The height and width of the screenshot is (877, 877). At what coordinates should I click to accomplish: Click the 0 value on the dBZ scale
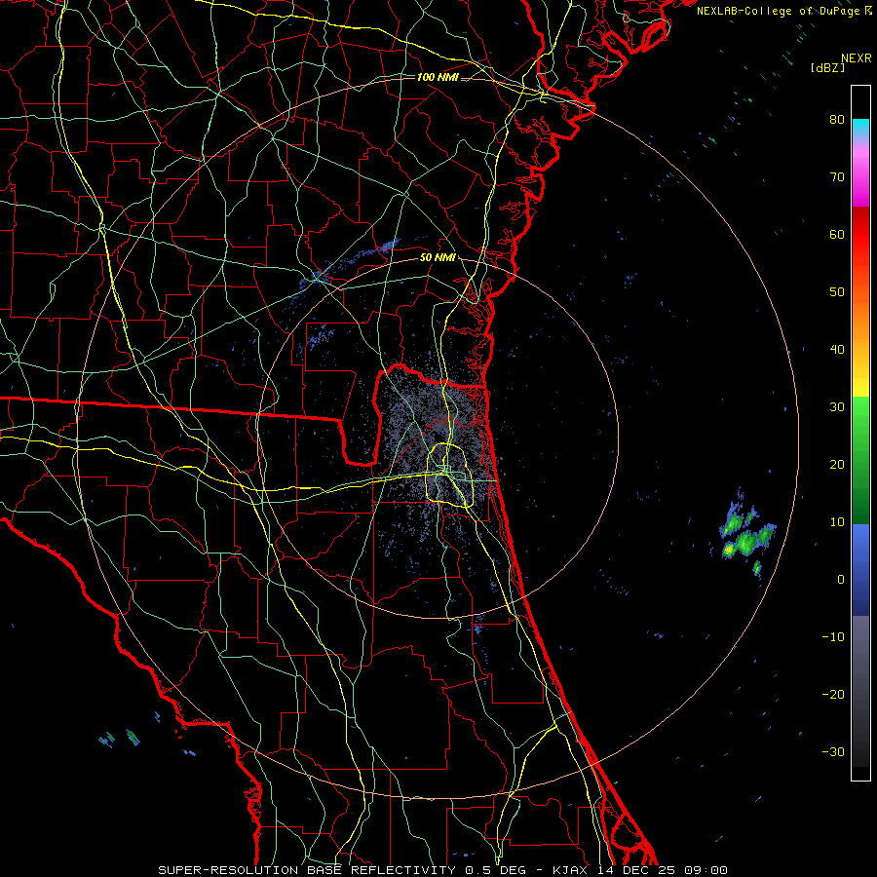[841, 580]
